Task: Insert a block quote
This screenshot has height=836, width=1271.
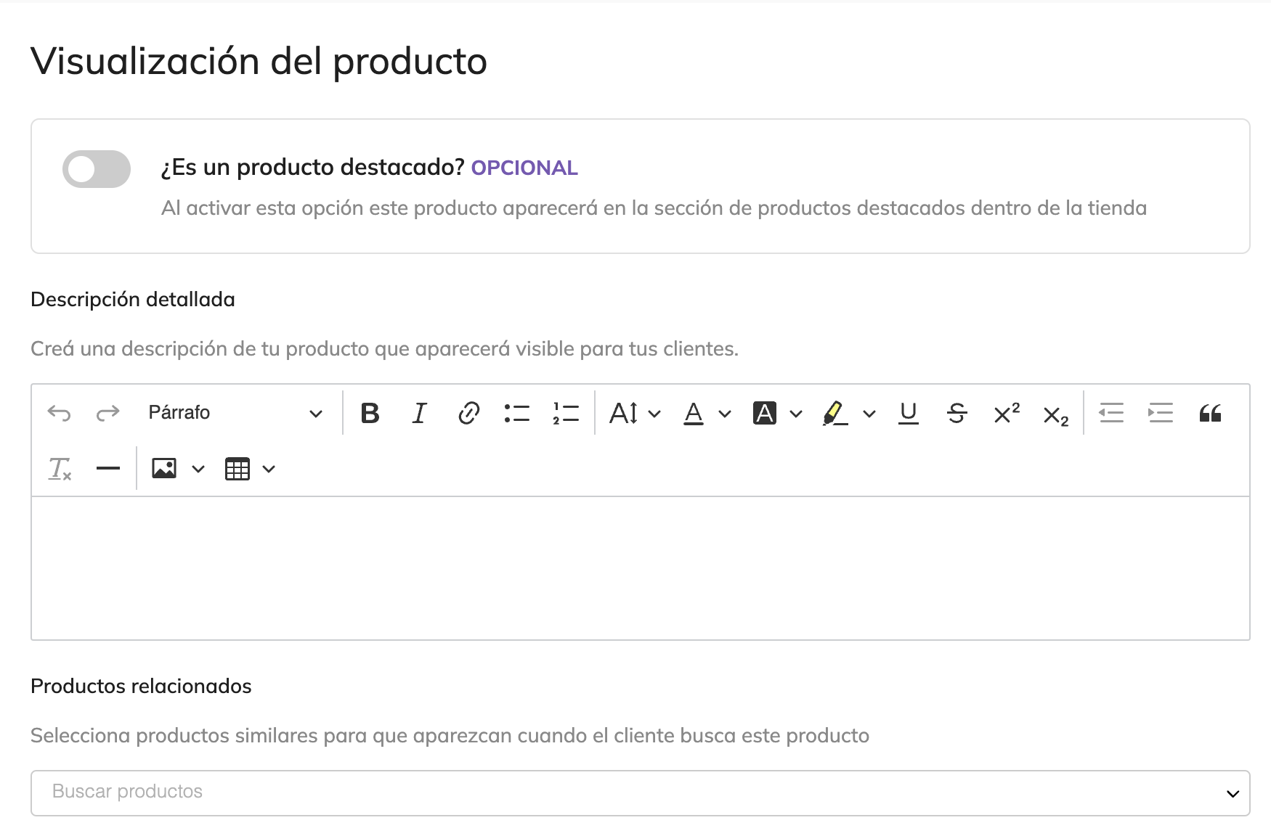Action: click(x=1210, y=413)
